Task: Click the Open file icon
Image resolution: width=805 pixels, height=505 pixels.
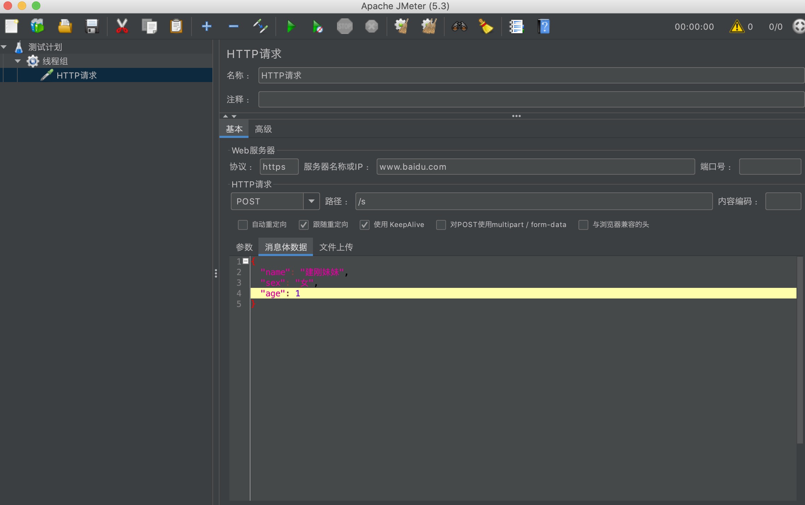Action: [x=65, y=27]
